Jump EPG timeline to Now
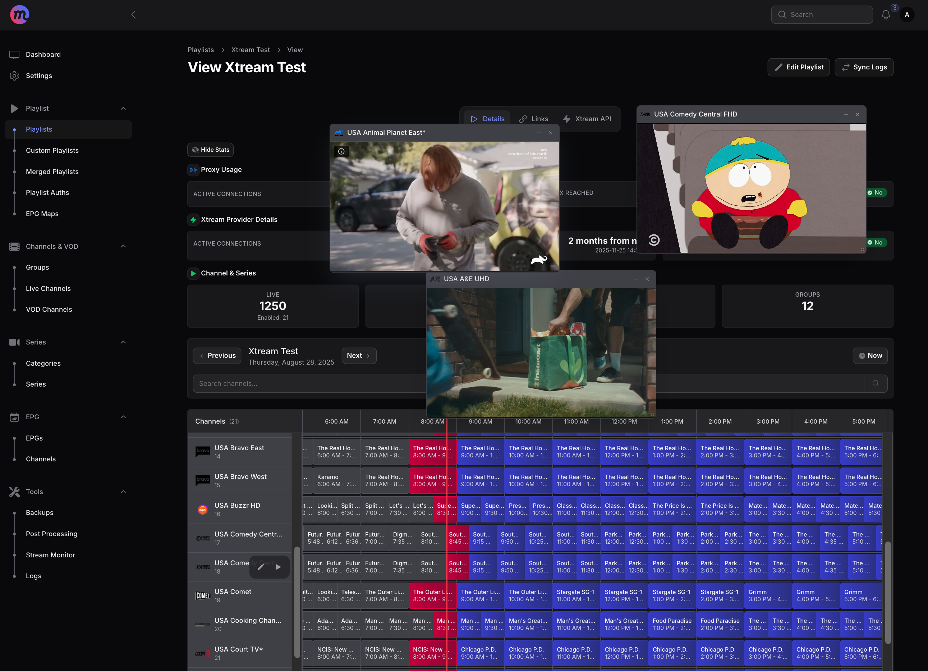 tap(870, 355)
